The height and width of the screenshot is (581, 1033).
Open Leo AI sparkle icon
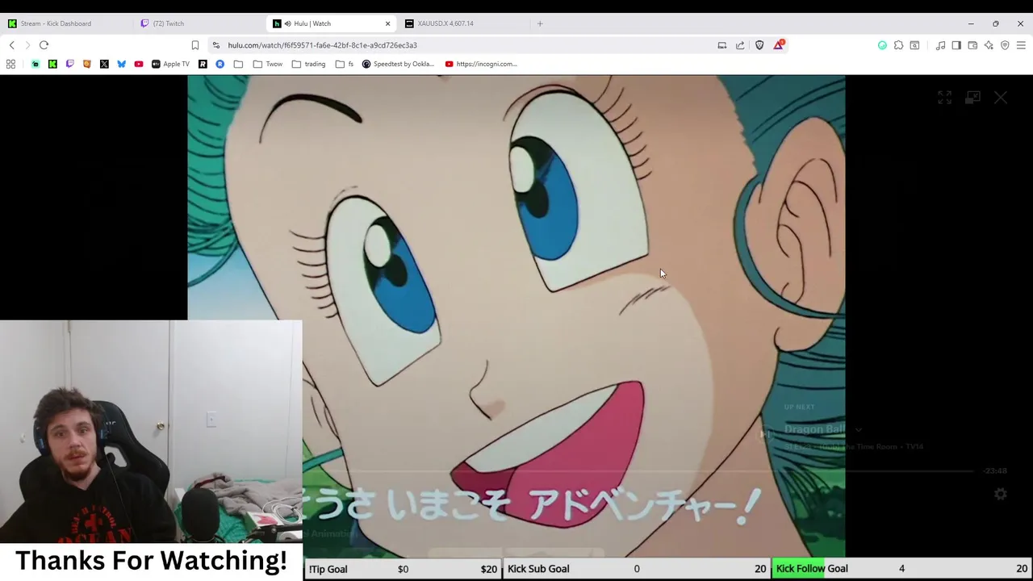[x=989, y=45]
